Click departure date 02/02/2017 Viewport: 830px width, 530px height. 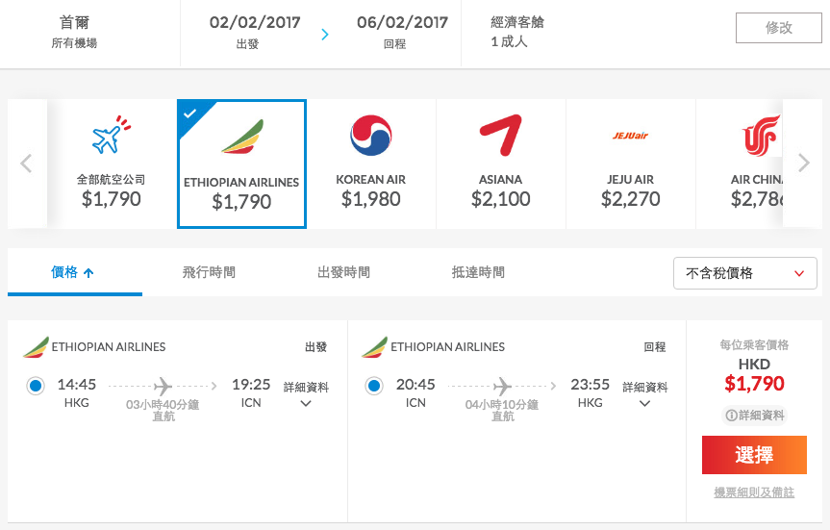pyautogui.click(x=255, y=22)
